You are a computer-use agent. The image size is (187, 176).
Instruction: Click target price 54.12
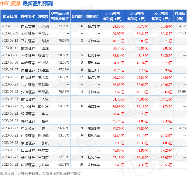(182, 26)
